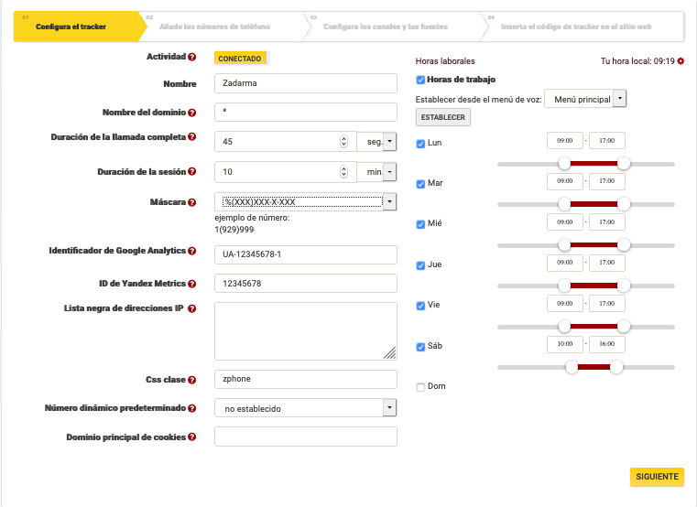
Task: Click the Horas laborales heading text
Action: pos(445,61)
